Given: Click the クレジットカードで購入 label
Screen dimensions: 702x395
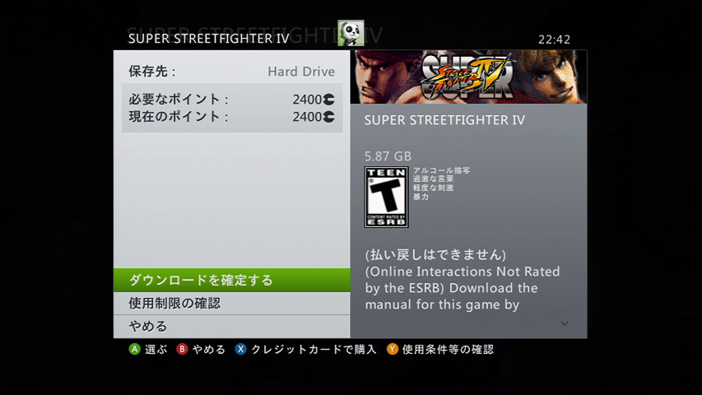Looking at the screenshot, I should point(314,349).
